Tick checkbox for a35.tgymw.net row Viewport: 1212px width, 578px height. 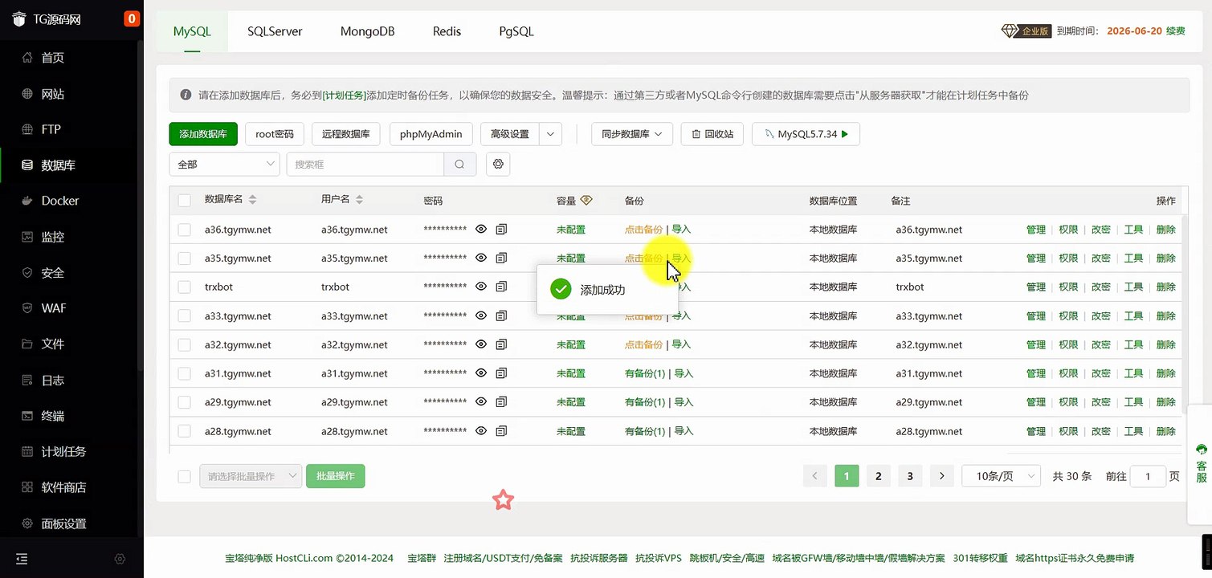point(185,258)
